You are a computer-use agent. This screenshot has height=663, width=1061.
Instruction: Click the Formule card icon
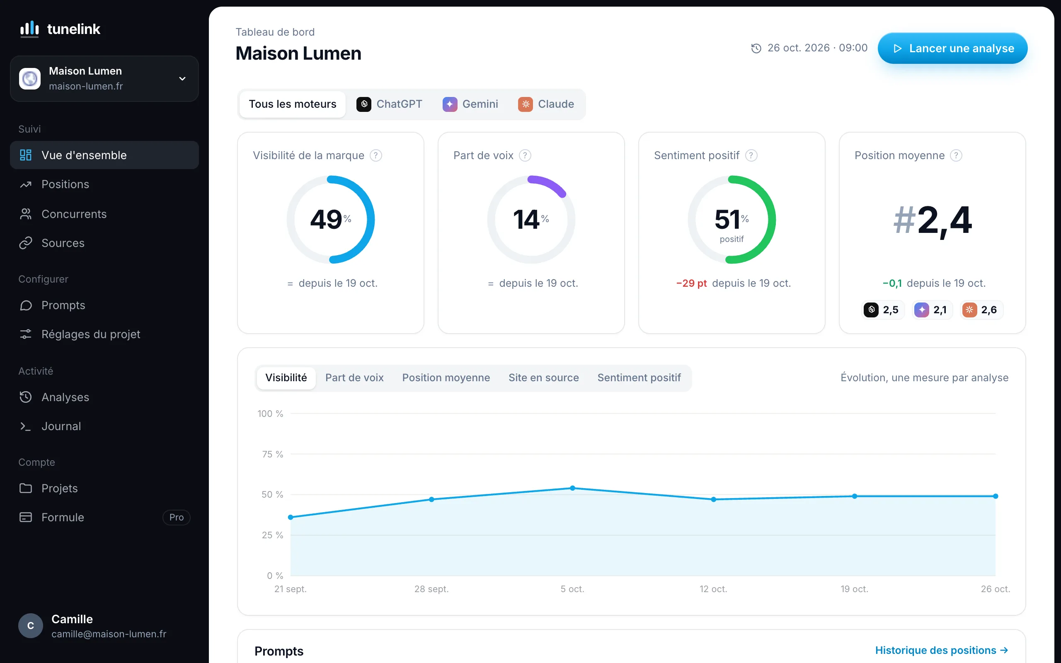[26, 517]
